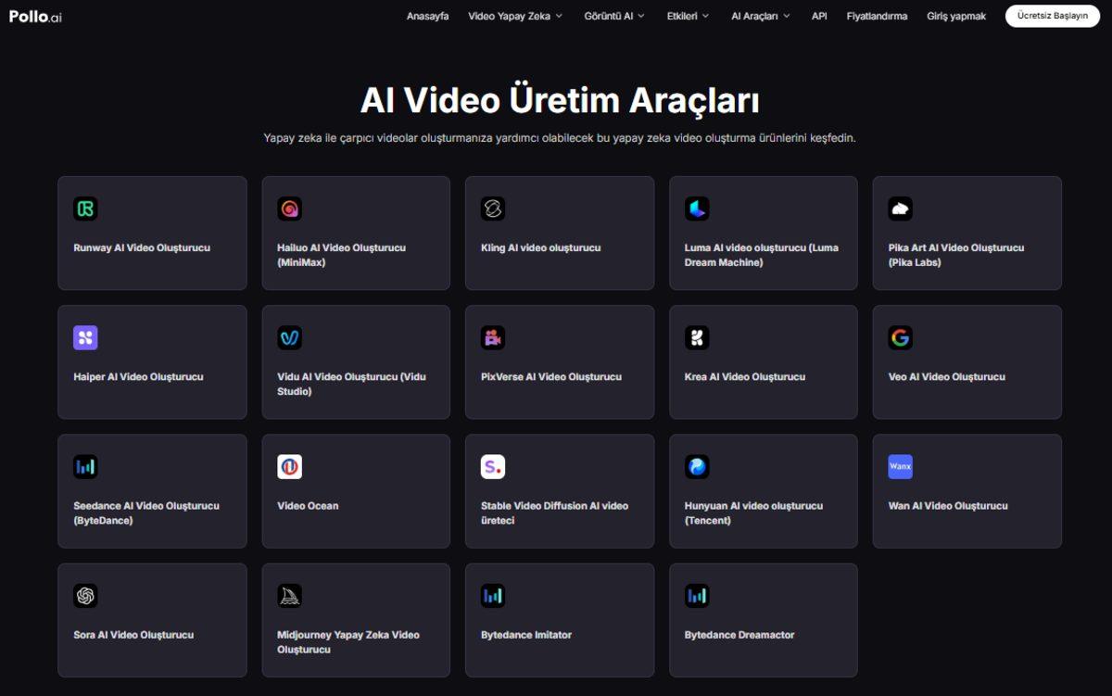This screenshot has height=696, width=1112.
Task: Click the Google Veo logo icon
Action: [900, 337]
